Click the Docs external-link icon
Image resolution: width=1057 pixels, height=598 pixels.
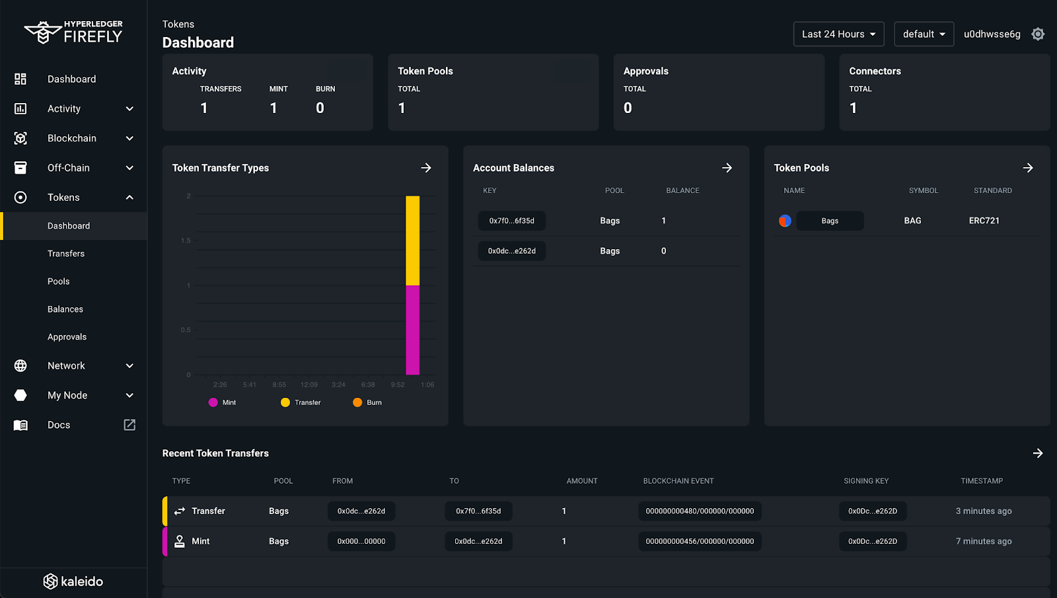[x=129, y=425]
